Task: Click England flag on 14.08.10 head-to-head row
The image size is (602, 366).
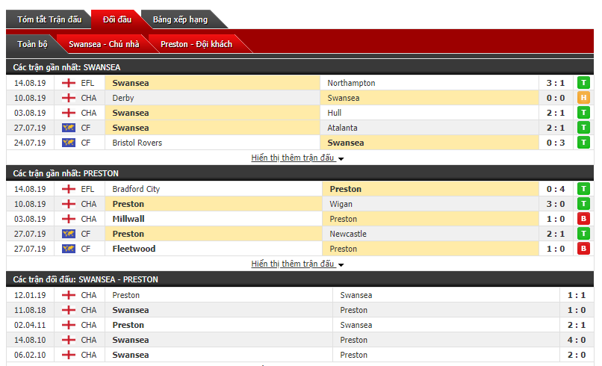Action: tap(68, 340)
